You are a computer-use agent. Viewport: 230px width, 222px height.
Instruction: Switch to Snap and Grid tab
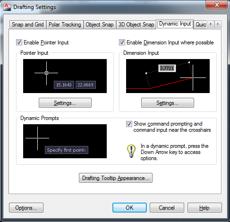(x=28, y=25)
